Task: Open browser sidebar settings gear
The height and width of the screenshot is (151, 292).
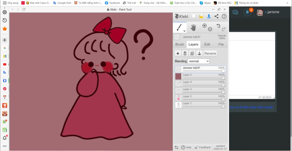Action: click(5, 12)
